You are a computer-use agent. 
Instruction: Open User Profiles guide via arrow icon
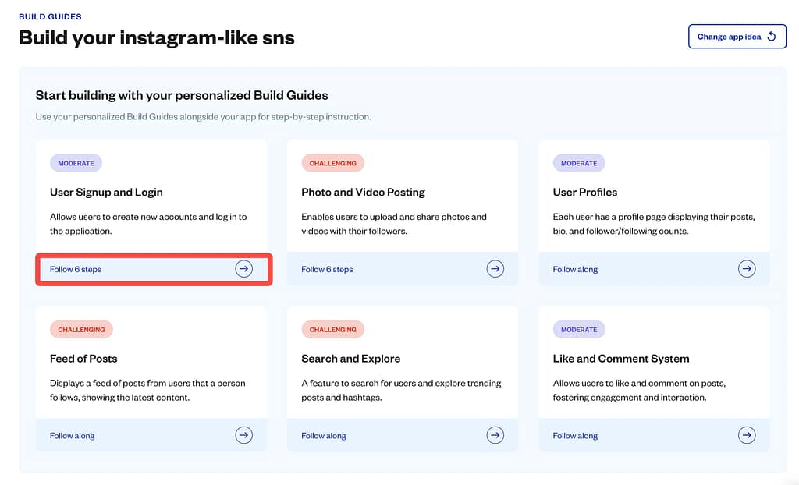click(747, 269)
